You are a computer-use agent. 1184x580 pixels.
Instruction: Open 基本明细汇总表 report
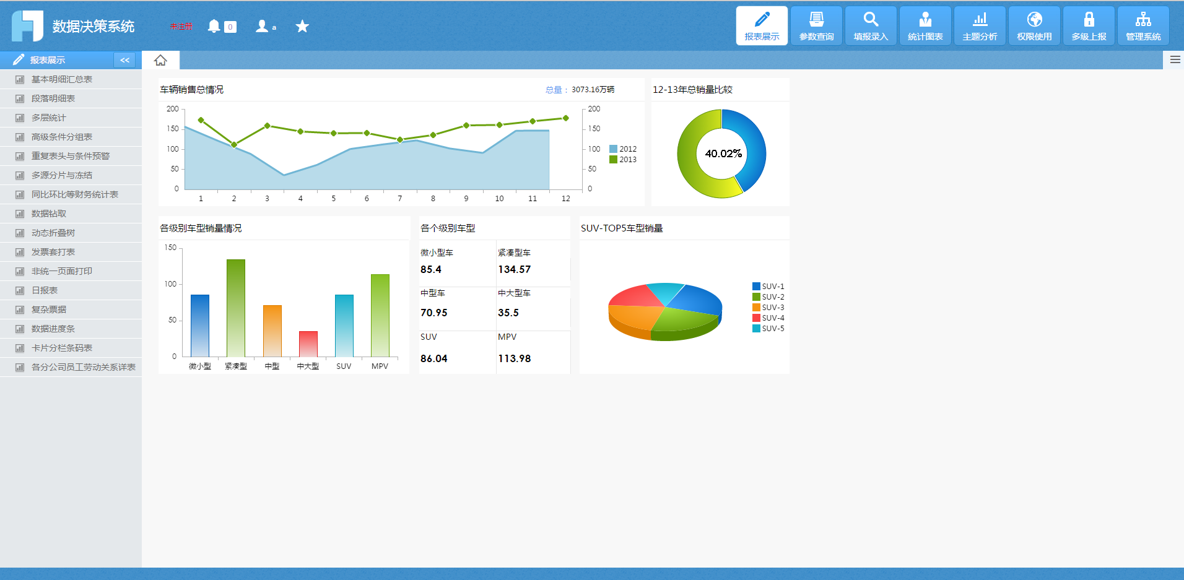point(62,79)
